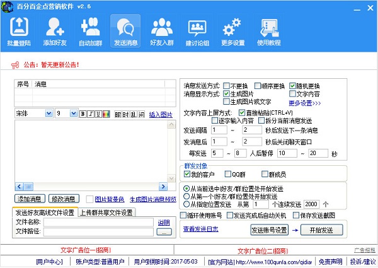This screenshot has width=378, height=268.
Task: Toggle bold B formatting icon
Action: click(83, 114)
